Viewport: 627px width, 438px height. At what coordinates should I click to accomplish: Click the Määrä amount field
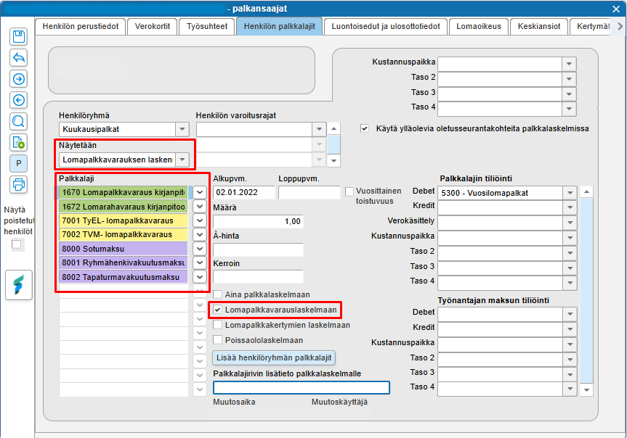[258, 221]
